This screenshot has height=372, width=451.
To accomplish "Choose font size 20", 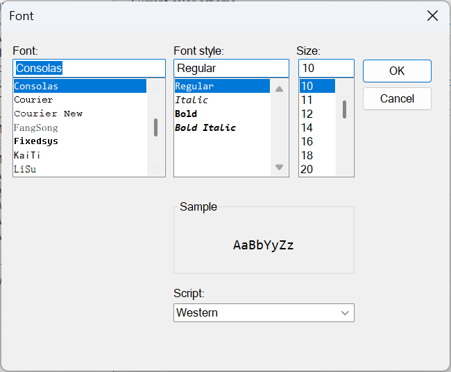I will (x=317, y=169).
